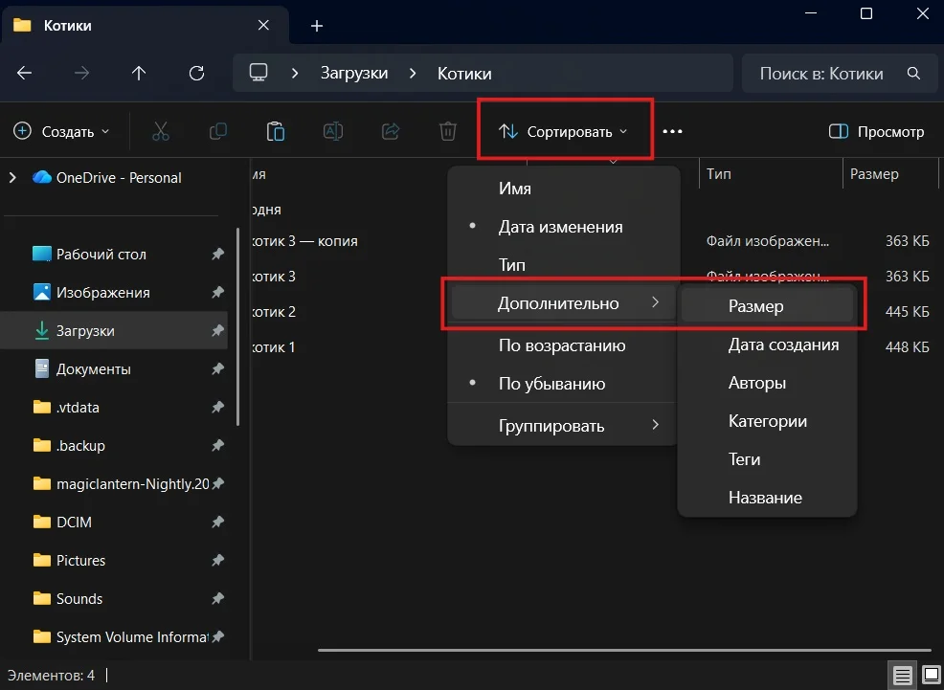Click chevron after the PC icon
Screen dimensions: 944x690
(x=294, y=73)
